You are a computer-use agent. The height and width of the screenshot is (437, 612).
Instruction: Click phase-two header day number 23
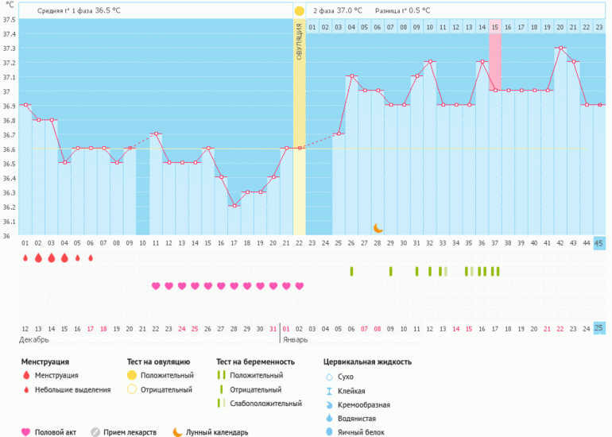point(599,27)
